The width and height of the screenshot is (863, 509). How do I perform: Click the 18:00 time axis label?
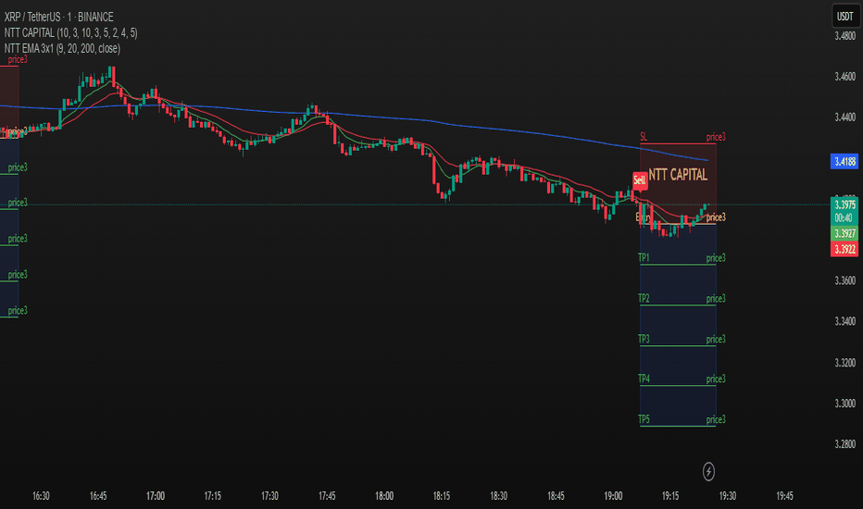[x=384, y=496]
